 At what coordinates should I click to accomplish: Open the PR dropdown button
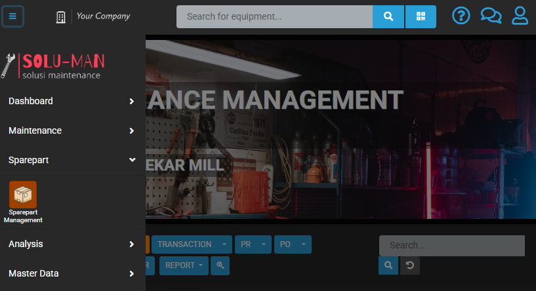pos(253,244)
